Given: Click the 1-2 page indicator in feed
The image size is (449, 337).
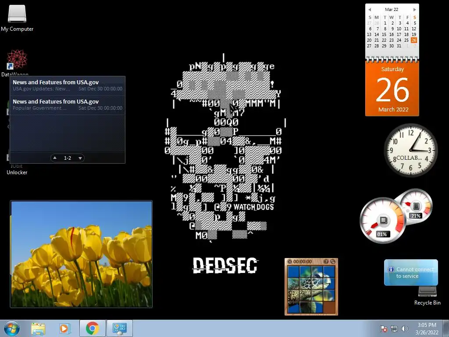Looking at the screenshot, I should click(68, 158).
